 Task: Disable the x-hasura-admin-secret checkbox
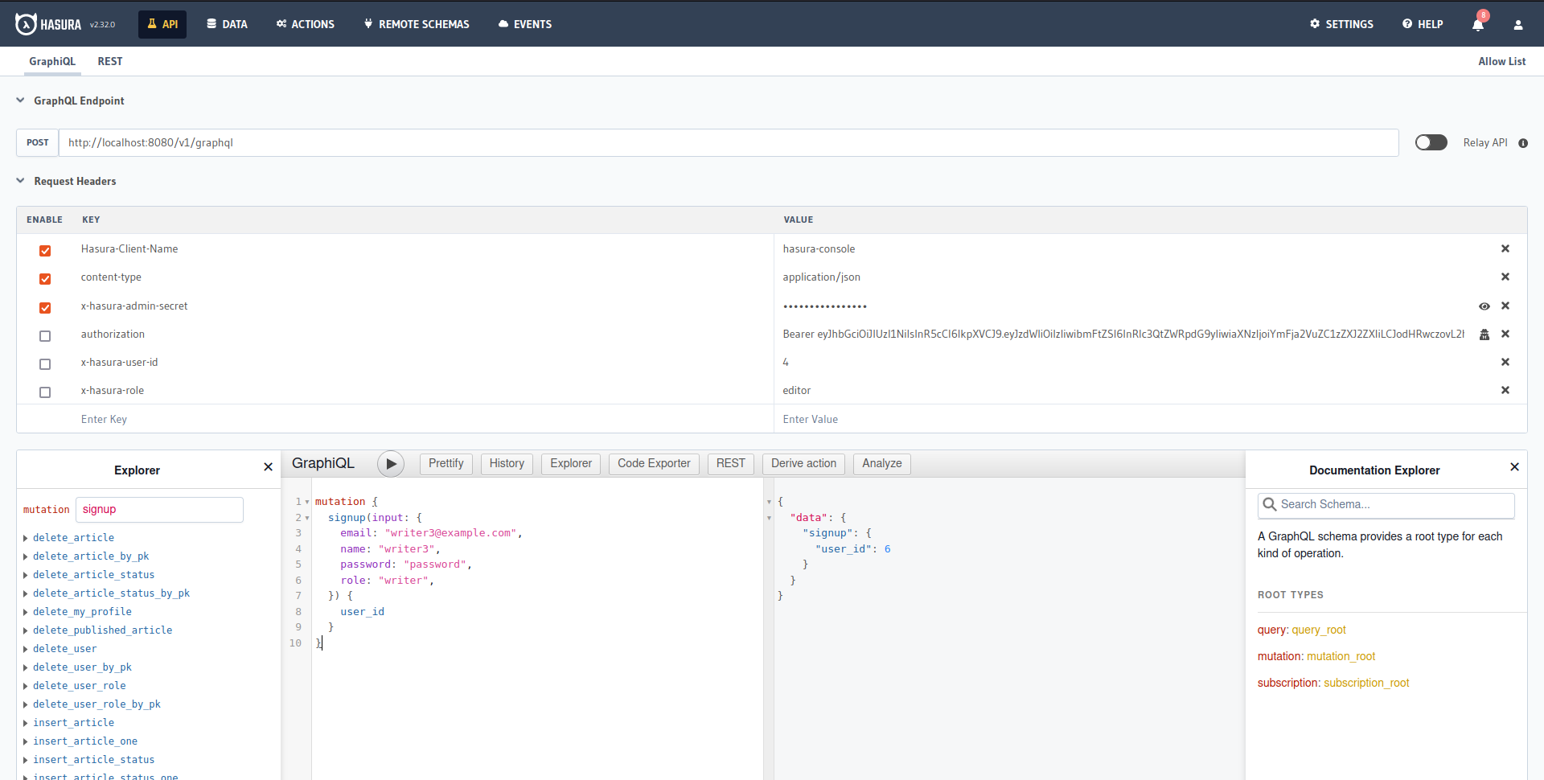tap(45, 308)
